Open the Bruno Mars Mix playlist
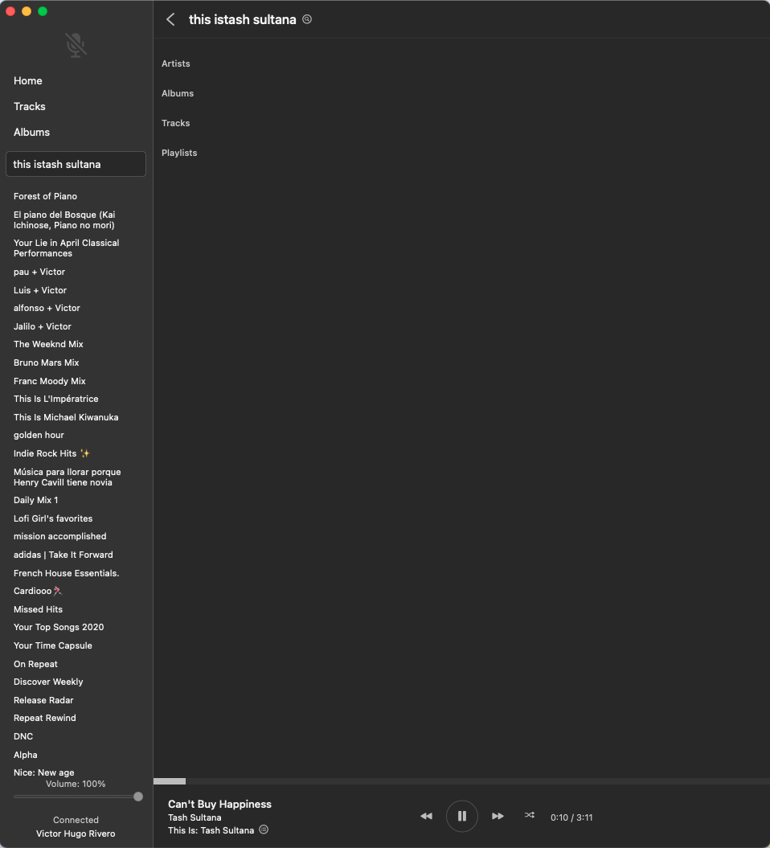Screen dimensions: 770x848 tap(47, 363)
